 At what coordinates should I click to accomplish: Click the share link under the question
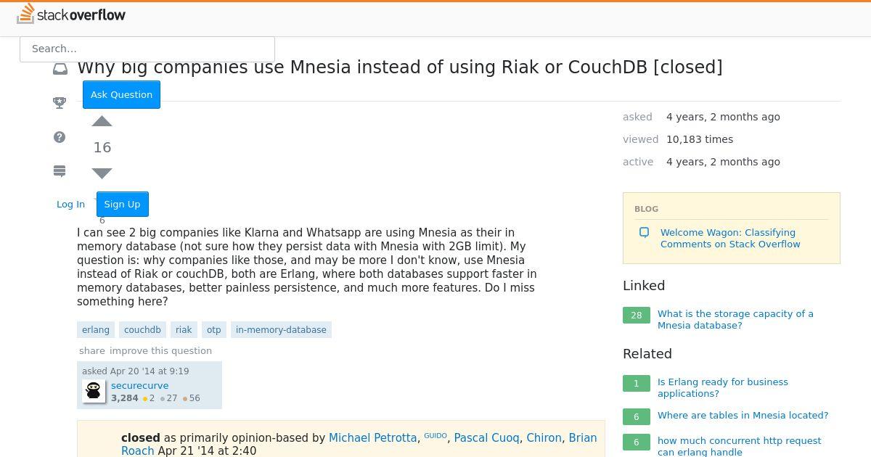(92, 351)
